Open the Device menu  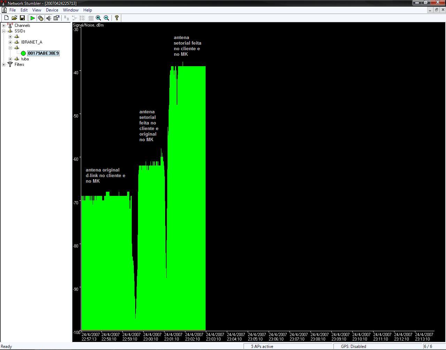click(52, 10)
